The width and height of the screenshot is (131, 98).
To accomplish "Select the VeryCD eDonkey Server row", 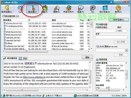I will click(46, 29).
